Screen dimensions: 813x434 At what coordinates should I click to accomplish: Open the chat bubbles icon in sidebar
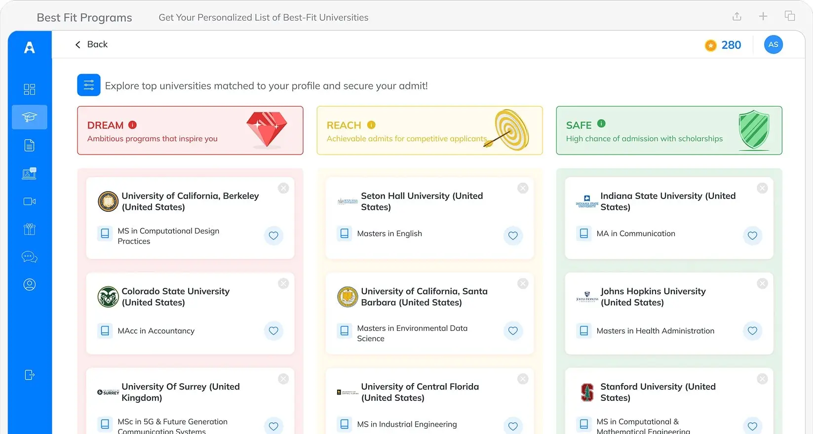click(30, 257)
